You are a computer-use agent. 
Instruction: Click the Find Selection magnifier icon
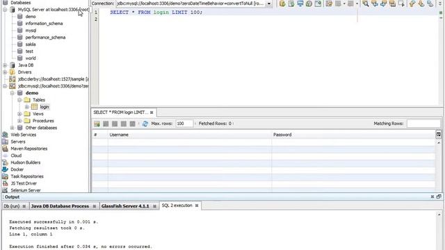[366, 3]
